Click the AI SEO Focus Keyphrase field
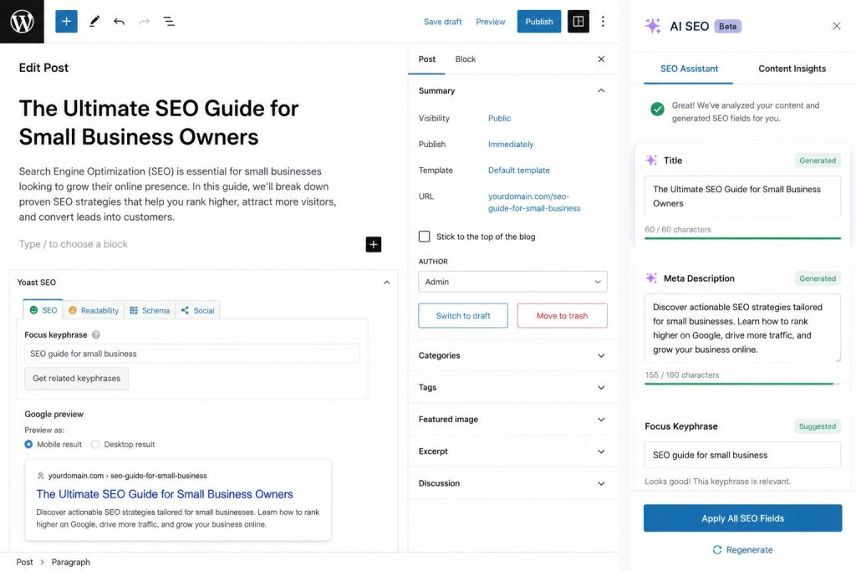The width and height of the screenshot is (856, 571). point(742,455)
